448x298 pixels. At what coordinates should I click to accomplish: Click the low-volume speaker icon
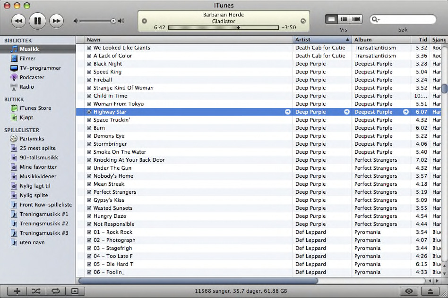point(76,21)
